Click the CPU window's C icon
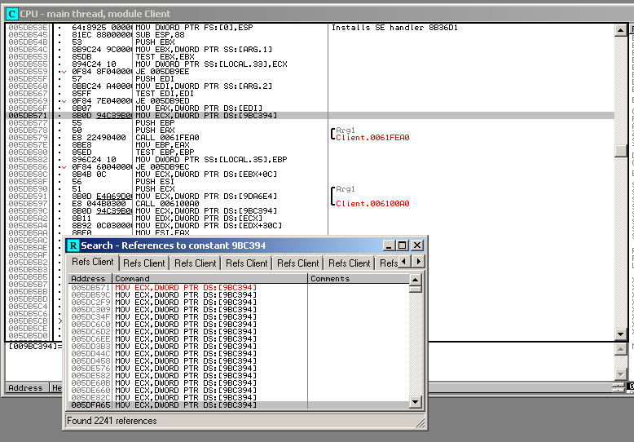 click(11, 13)
